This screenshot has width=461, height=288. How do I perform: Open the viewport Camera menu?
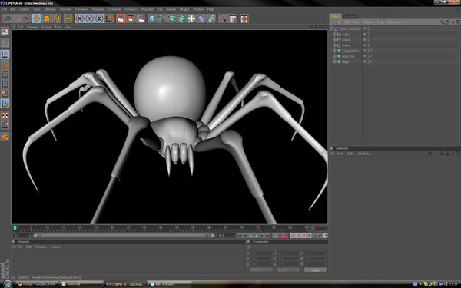click(32, 27)
